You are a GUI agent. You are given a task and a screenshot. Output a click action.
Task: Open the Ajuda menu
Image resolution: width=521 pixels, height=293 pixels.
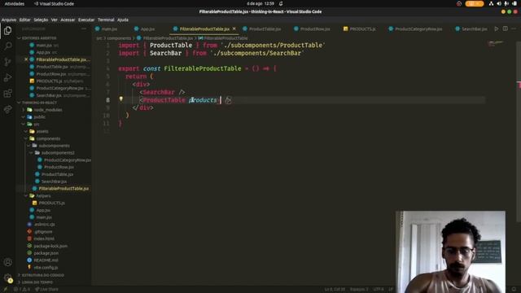(123, 20)
